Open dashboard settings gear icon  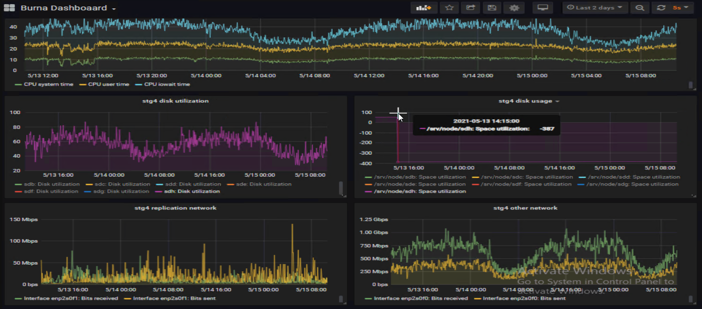(x=514, y=8)
